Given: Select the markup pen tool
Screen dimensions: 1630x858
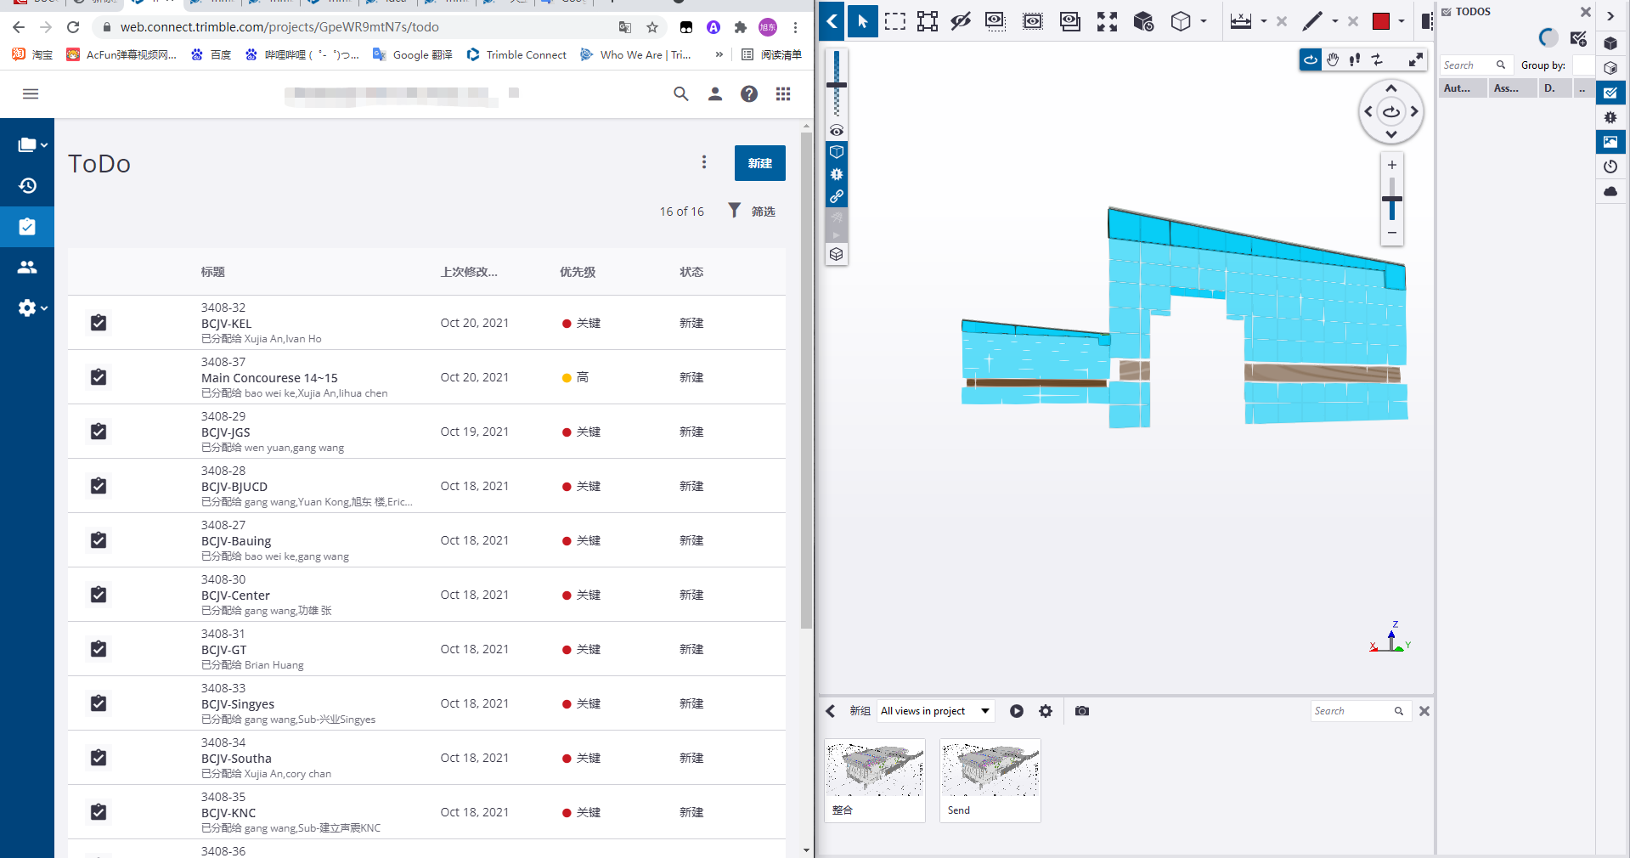Looking at the screenshot, I should tap(1311, 21).
